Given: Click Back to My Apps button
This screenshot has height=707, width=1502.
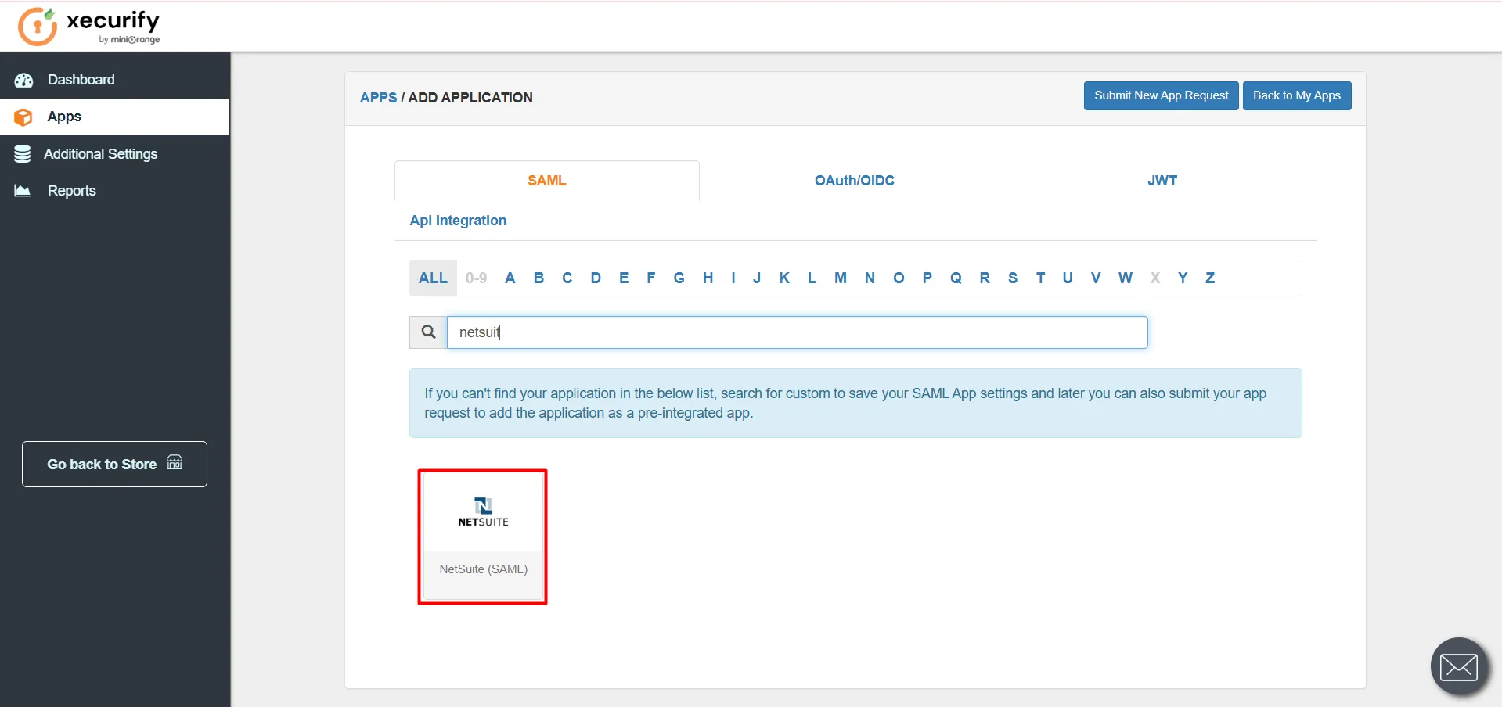Looking at the screenshot, I should click(x=1296, y=95).
